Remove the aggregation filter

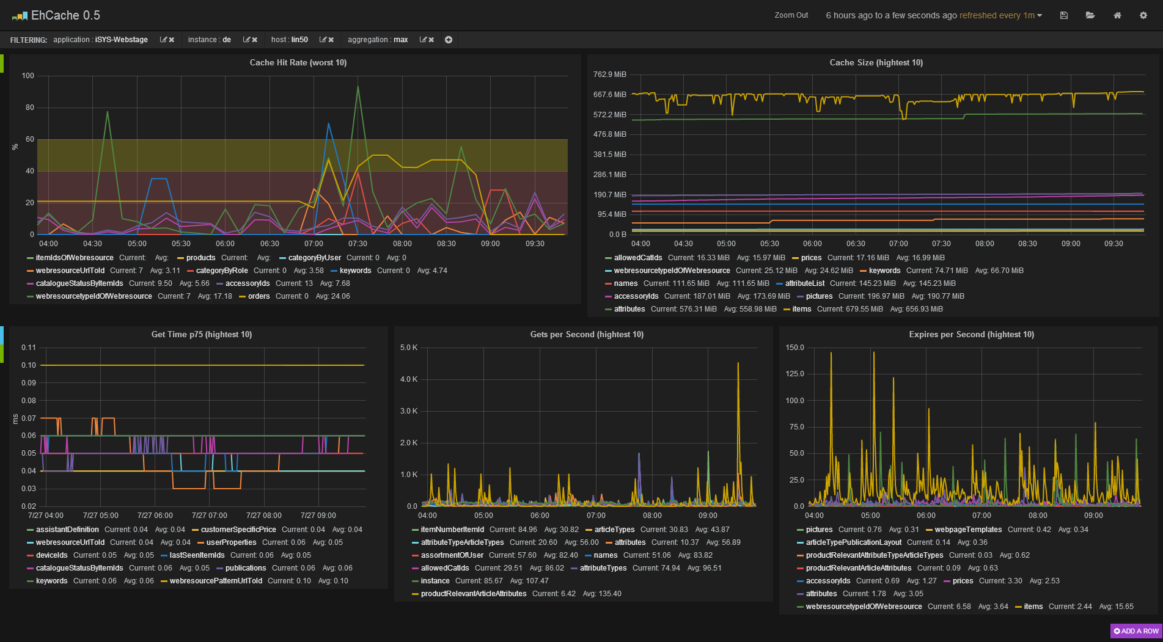(431, 40)
